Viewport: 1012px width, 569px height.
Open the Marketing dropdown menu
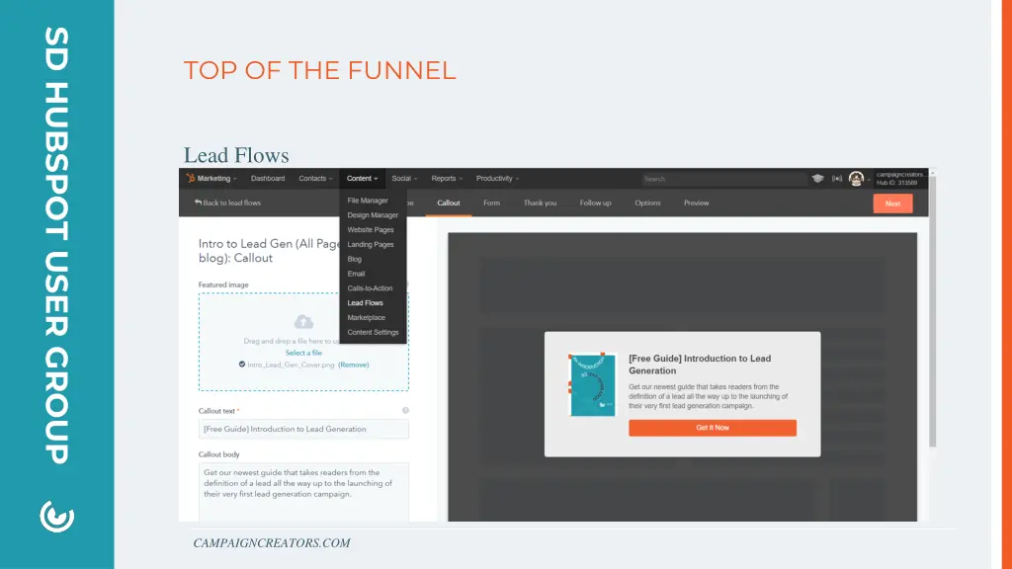coord(216,179)
